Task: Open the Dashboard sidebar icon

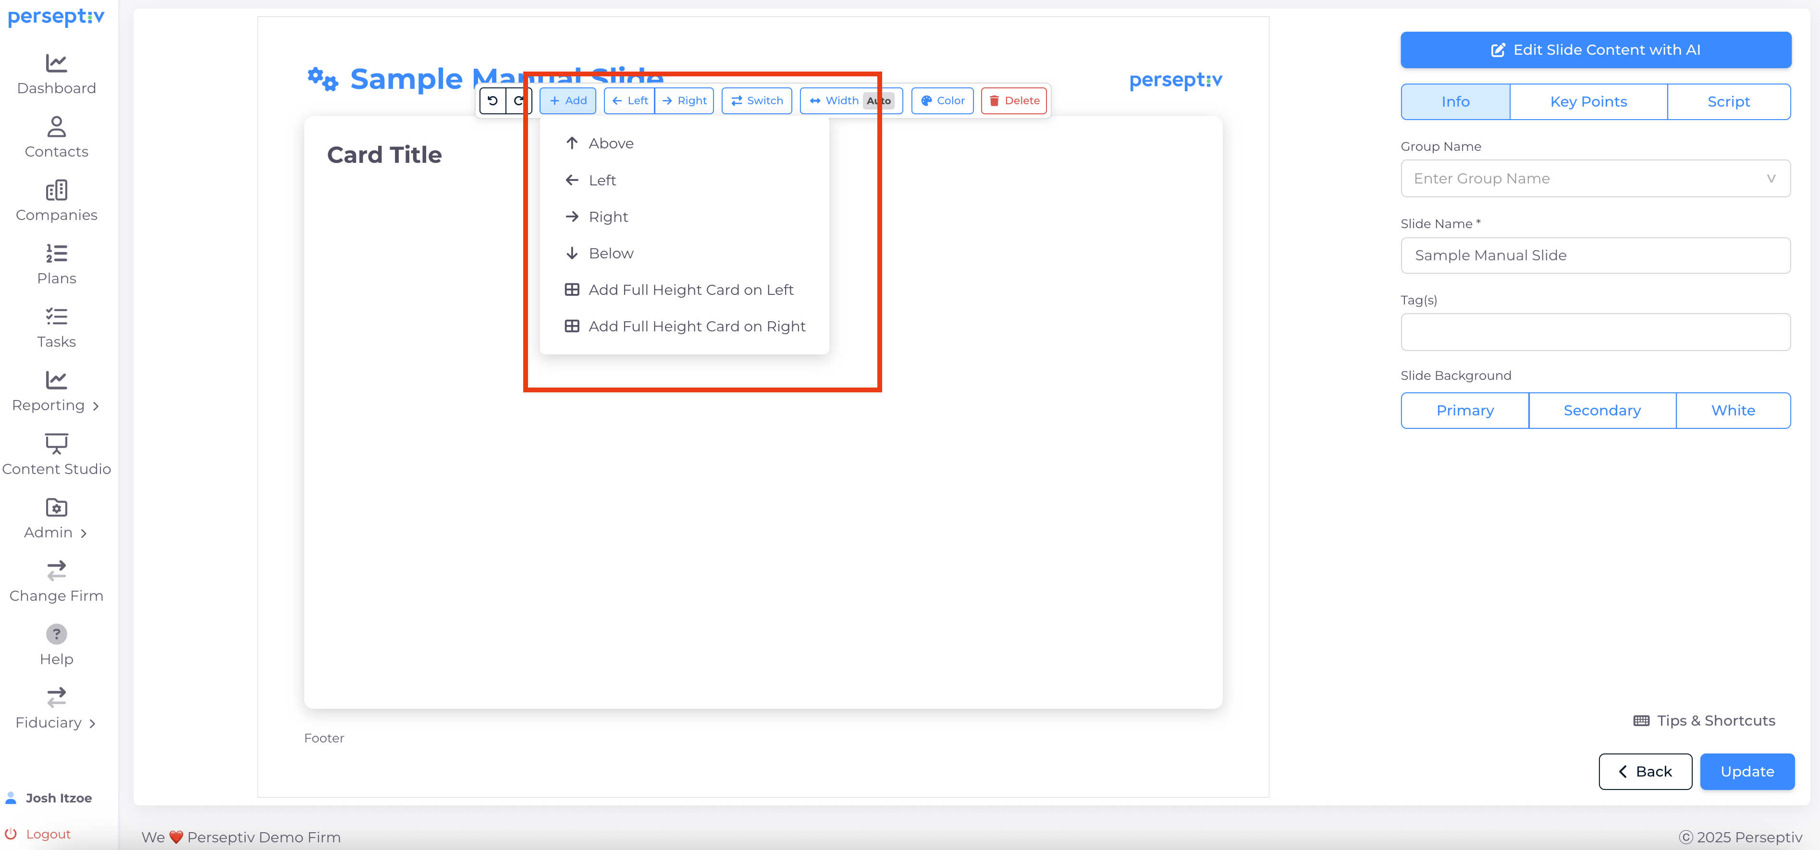Action: [57, 63]
